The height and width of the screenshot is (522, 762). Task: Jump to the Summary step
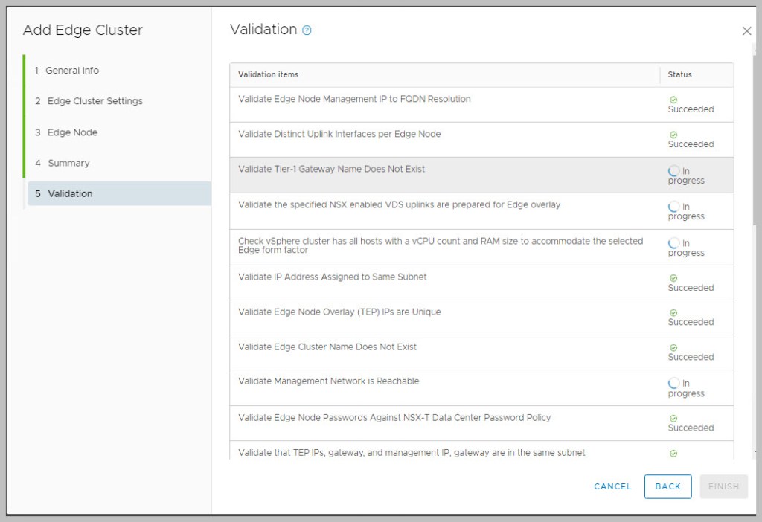tap(68, 163)
